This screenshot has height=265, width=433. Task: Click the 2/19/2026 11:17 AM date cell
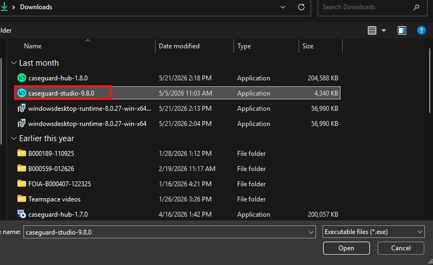tap(187, 168)
